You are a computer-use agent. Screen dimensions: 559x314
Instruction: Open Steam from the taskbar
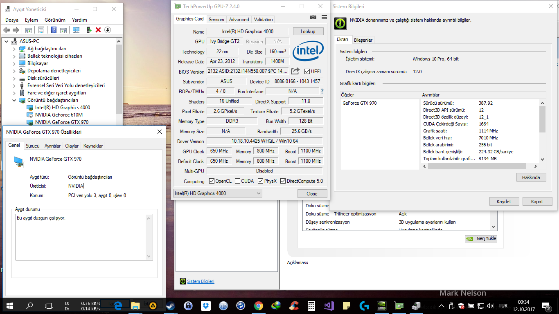click(x=169, y=305)
